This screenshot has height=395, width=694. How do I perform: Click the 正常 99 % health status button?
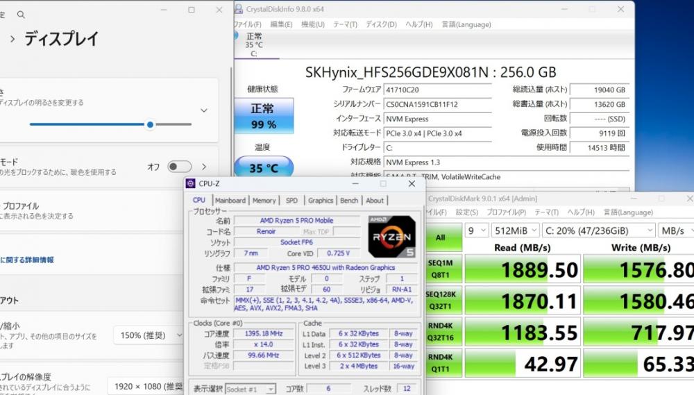tap(264, 116)
